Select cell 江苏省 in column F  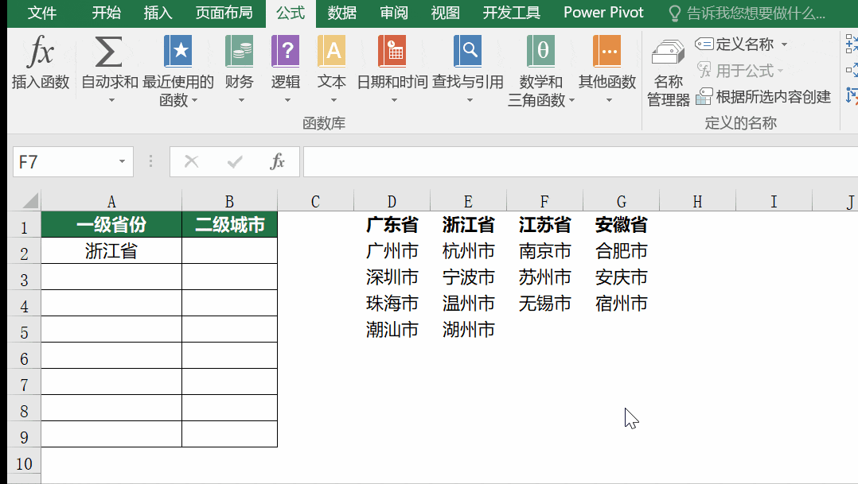[544, 225]
